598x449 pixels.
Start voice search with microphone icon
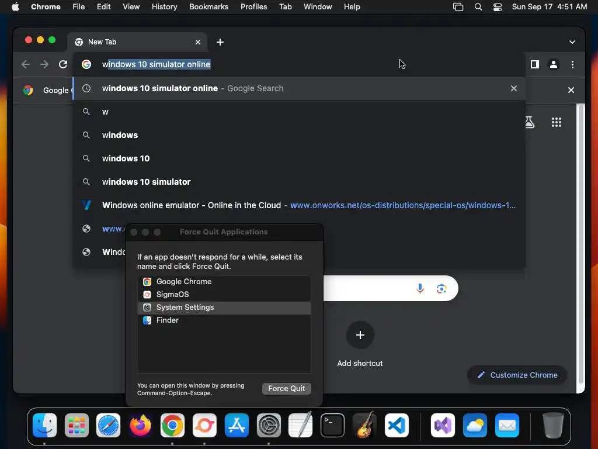pyautogui.click(x=420, y=288)
